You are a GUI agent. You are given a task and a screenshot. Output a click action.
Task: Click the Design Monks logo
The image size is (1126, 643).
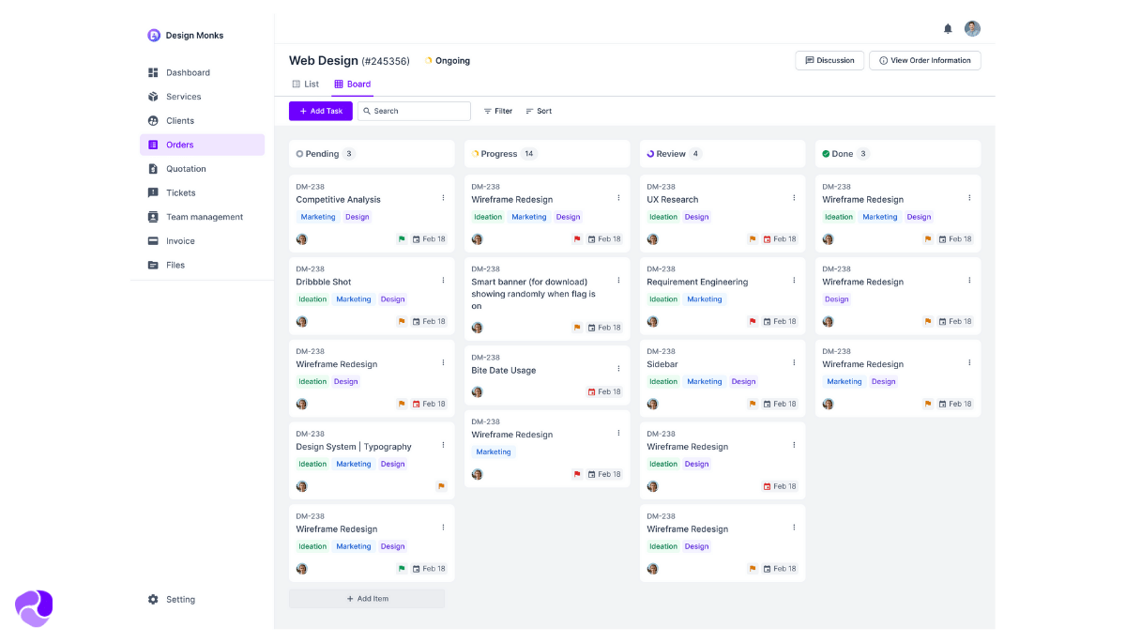tap(153, 35)
